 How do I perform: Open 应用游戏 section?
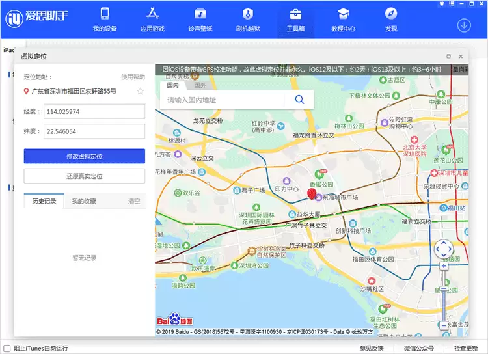pyautogui.click(x=152, y=20)
